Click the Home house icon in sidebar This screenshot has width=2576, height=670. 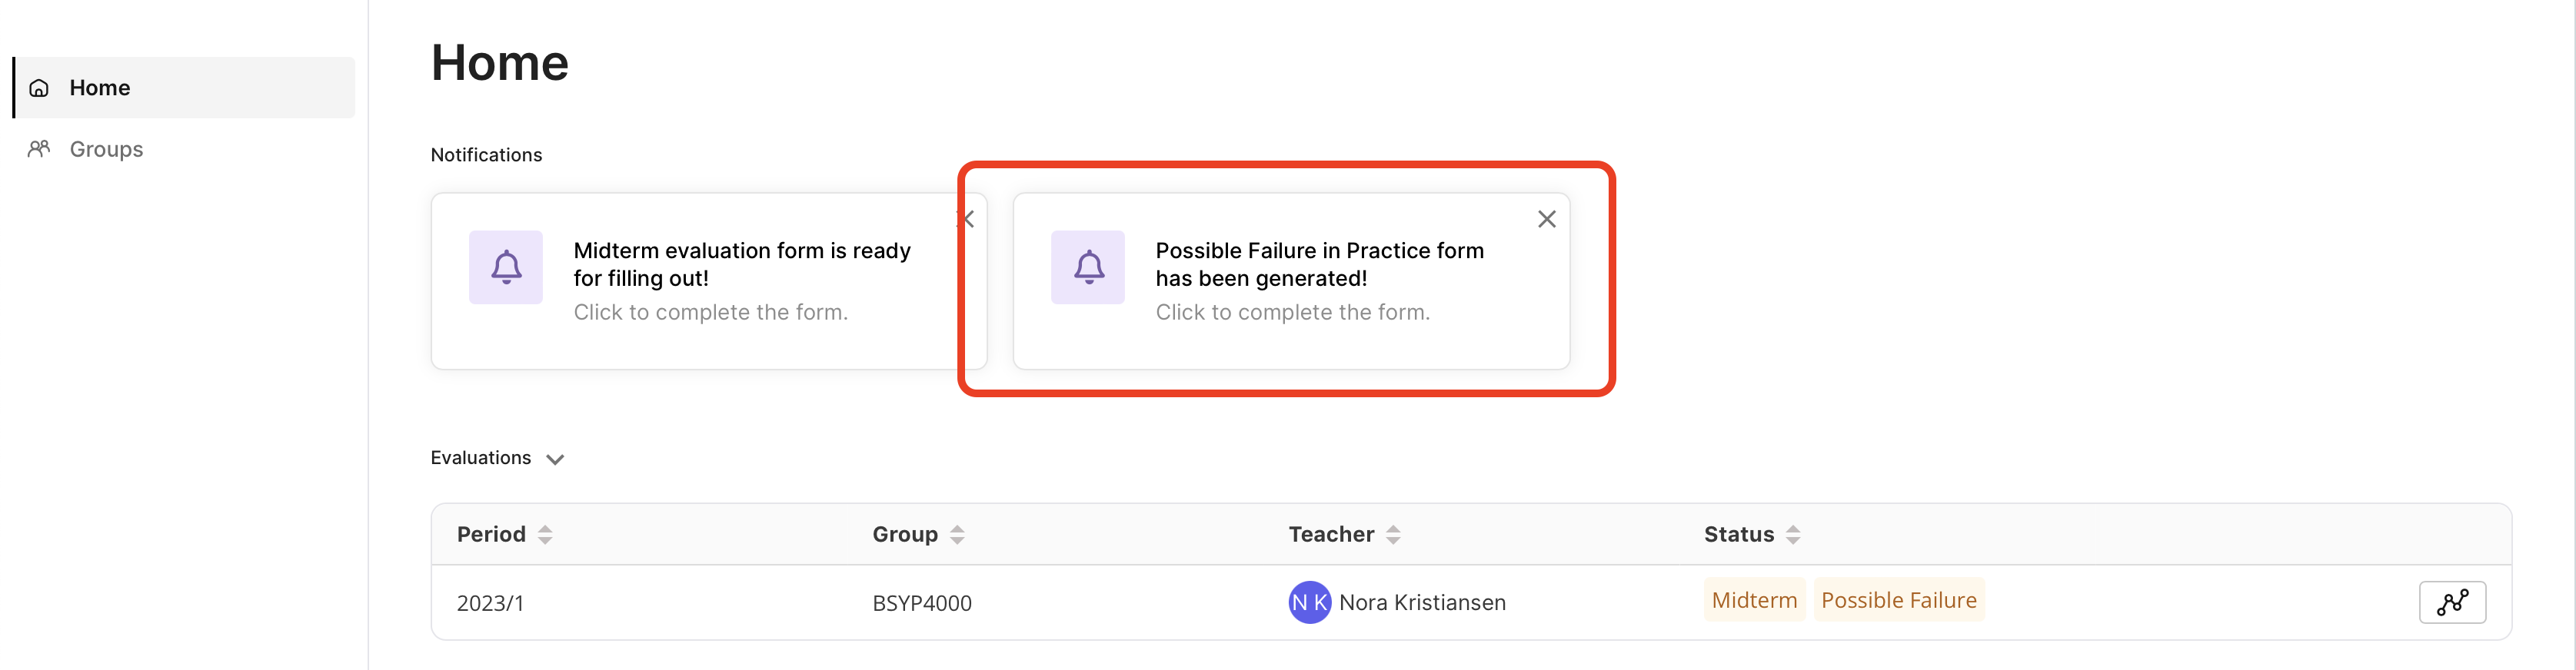coord(39,89)
